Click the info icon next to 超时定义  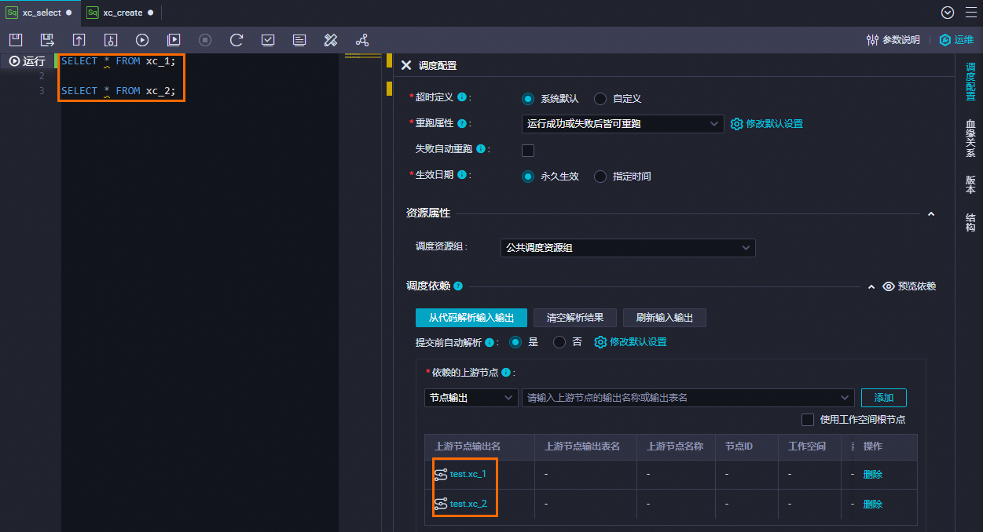click(x=462, y=97)
